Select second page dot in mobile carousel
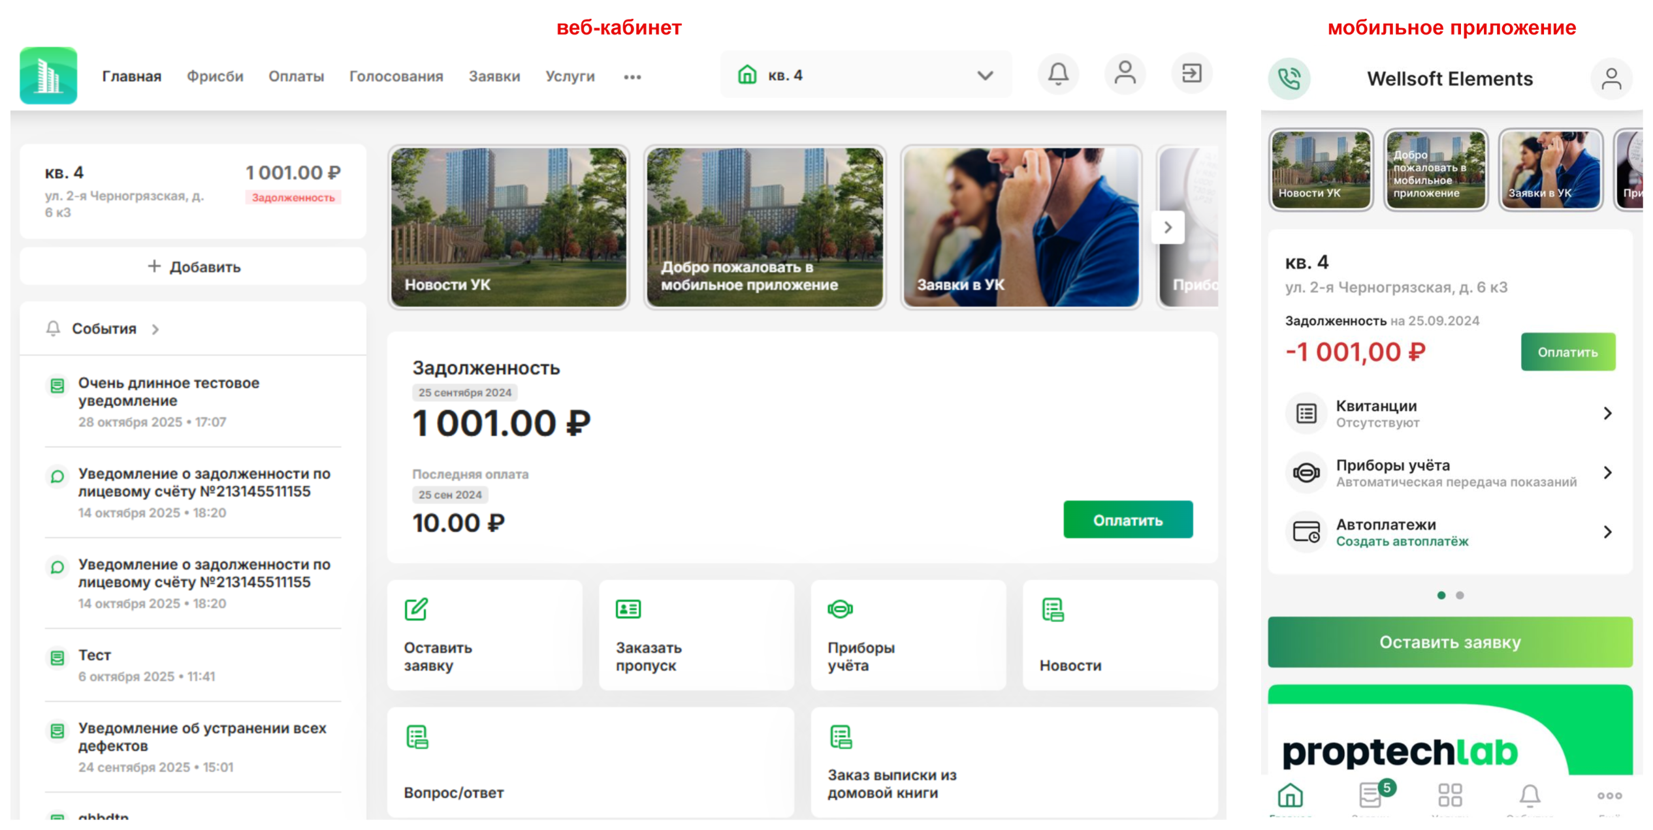 1460,595
